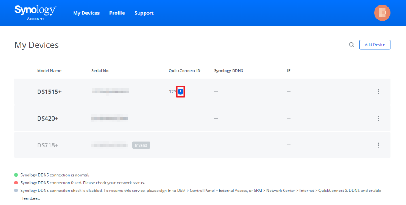Click the red DDNS failed status dot
This screenshot has width=406, height=205.
[x=16, y=182]
